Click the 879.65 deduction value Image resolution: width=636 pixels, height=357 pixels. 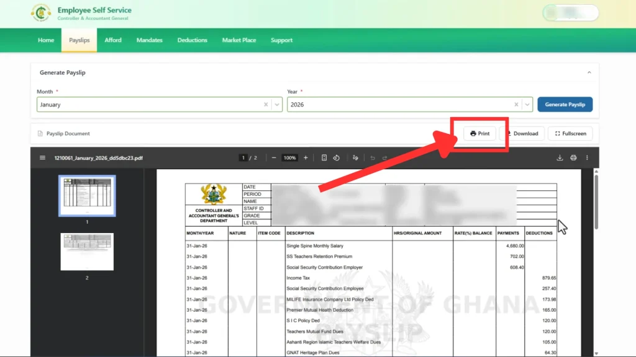pos(549,278)
